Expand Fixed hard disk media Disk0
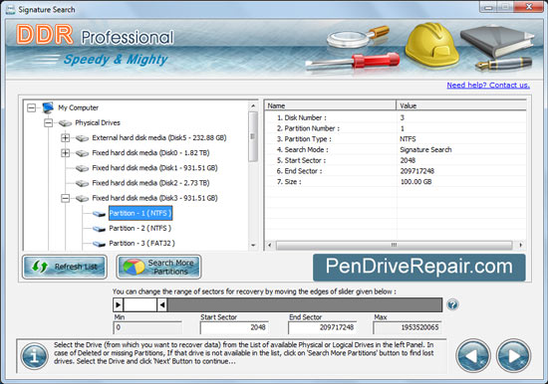The width and height of the screenshot is (548, 384). [65, 153]
